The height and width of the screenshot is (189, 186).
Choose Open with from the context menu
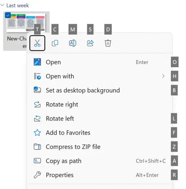[60, 76]
